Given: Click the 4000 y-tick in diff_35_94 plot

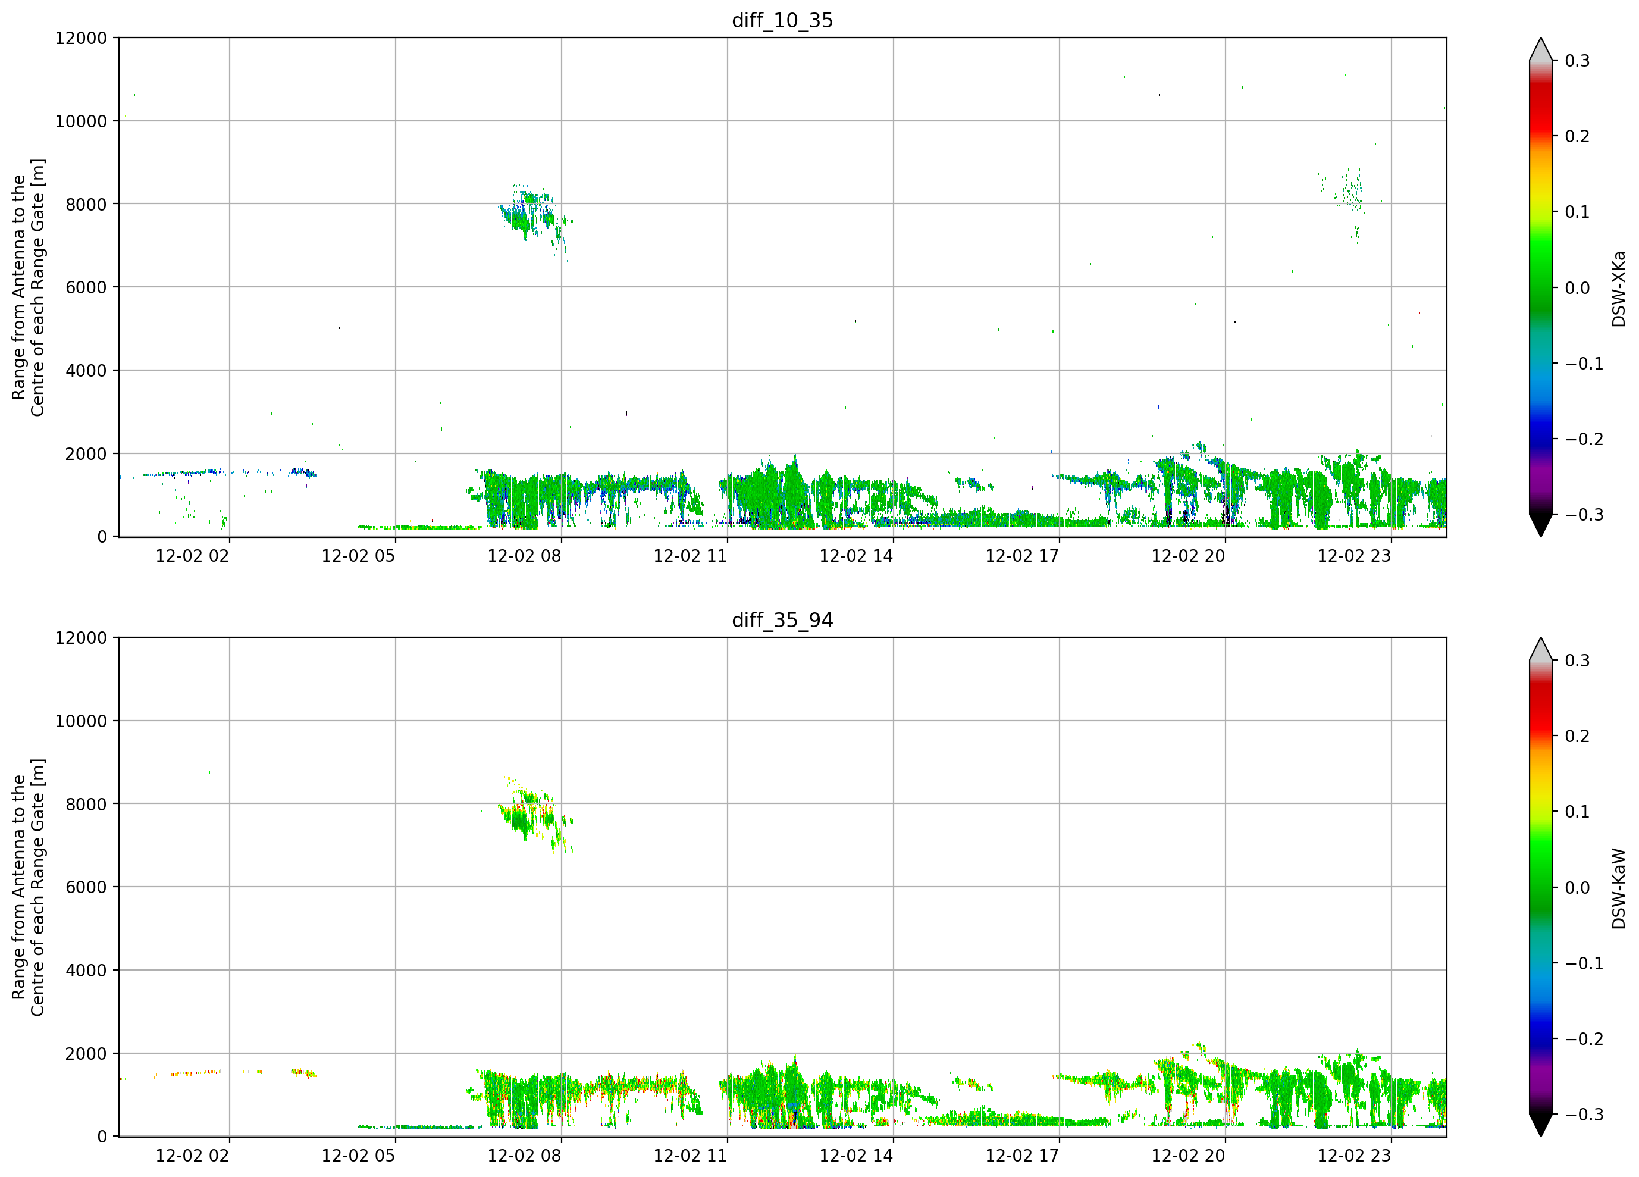Looking at the screenshot, I should click(86, 971).
